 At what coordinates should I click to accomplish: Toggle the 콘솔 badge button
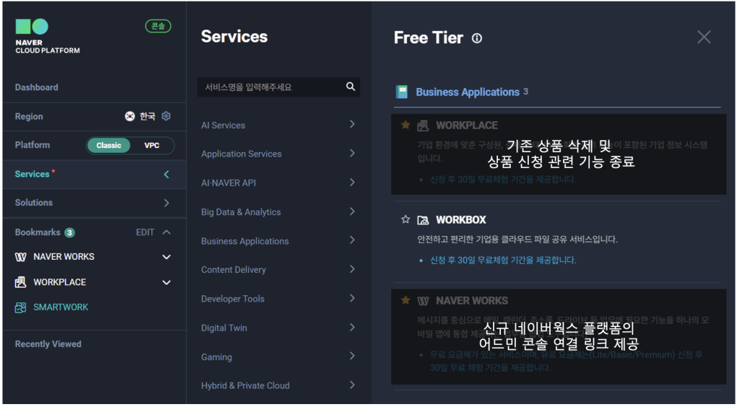(x=157, y=26)
